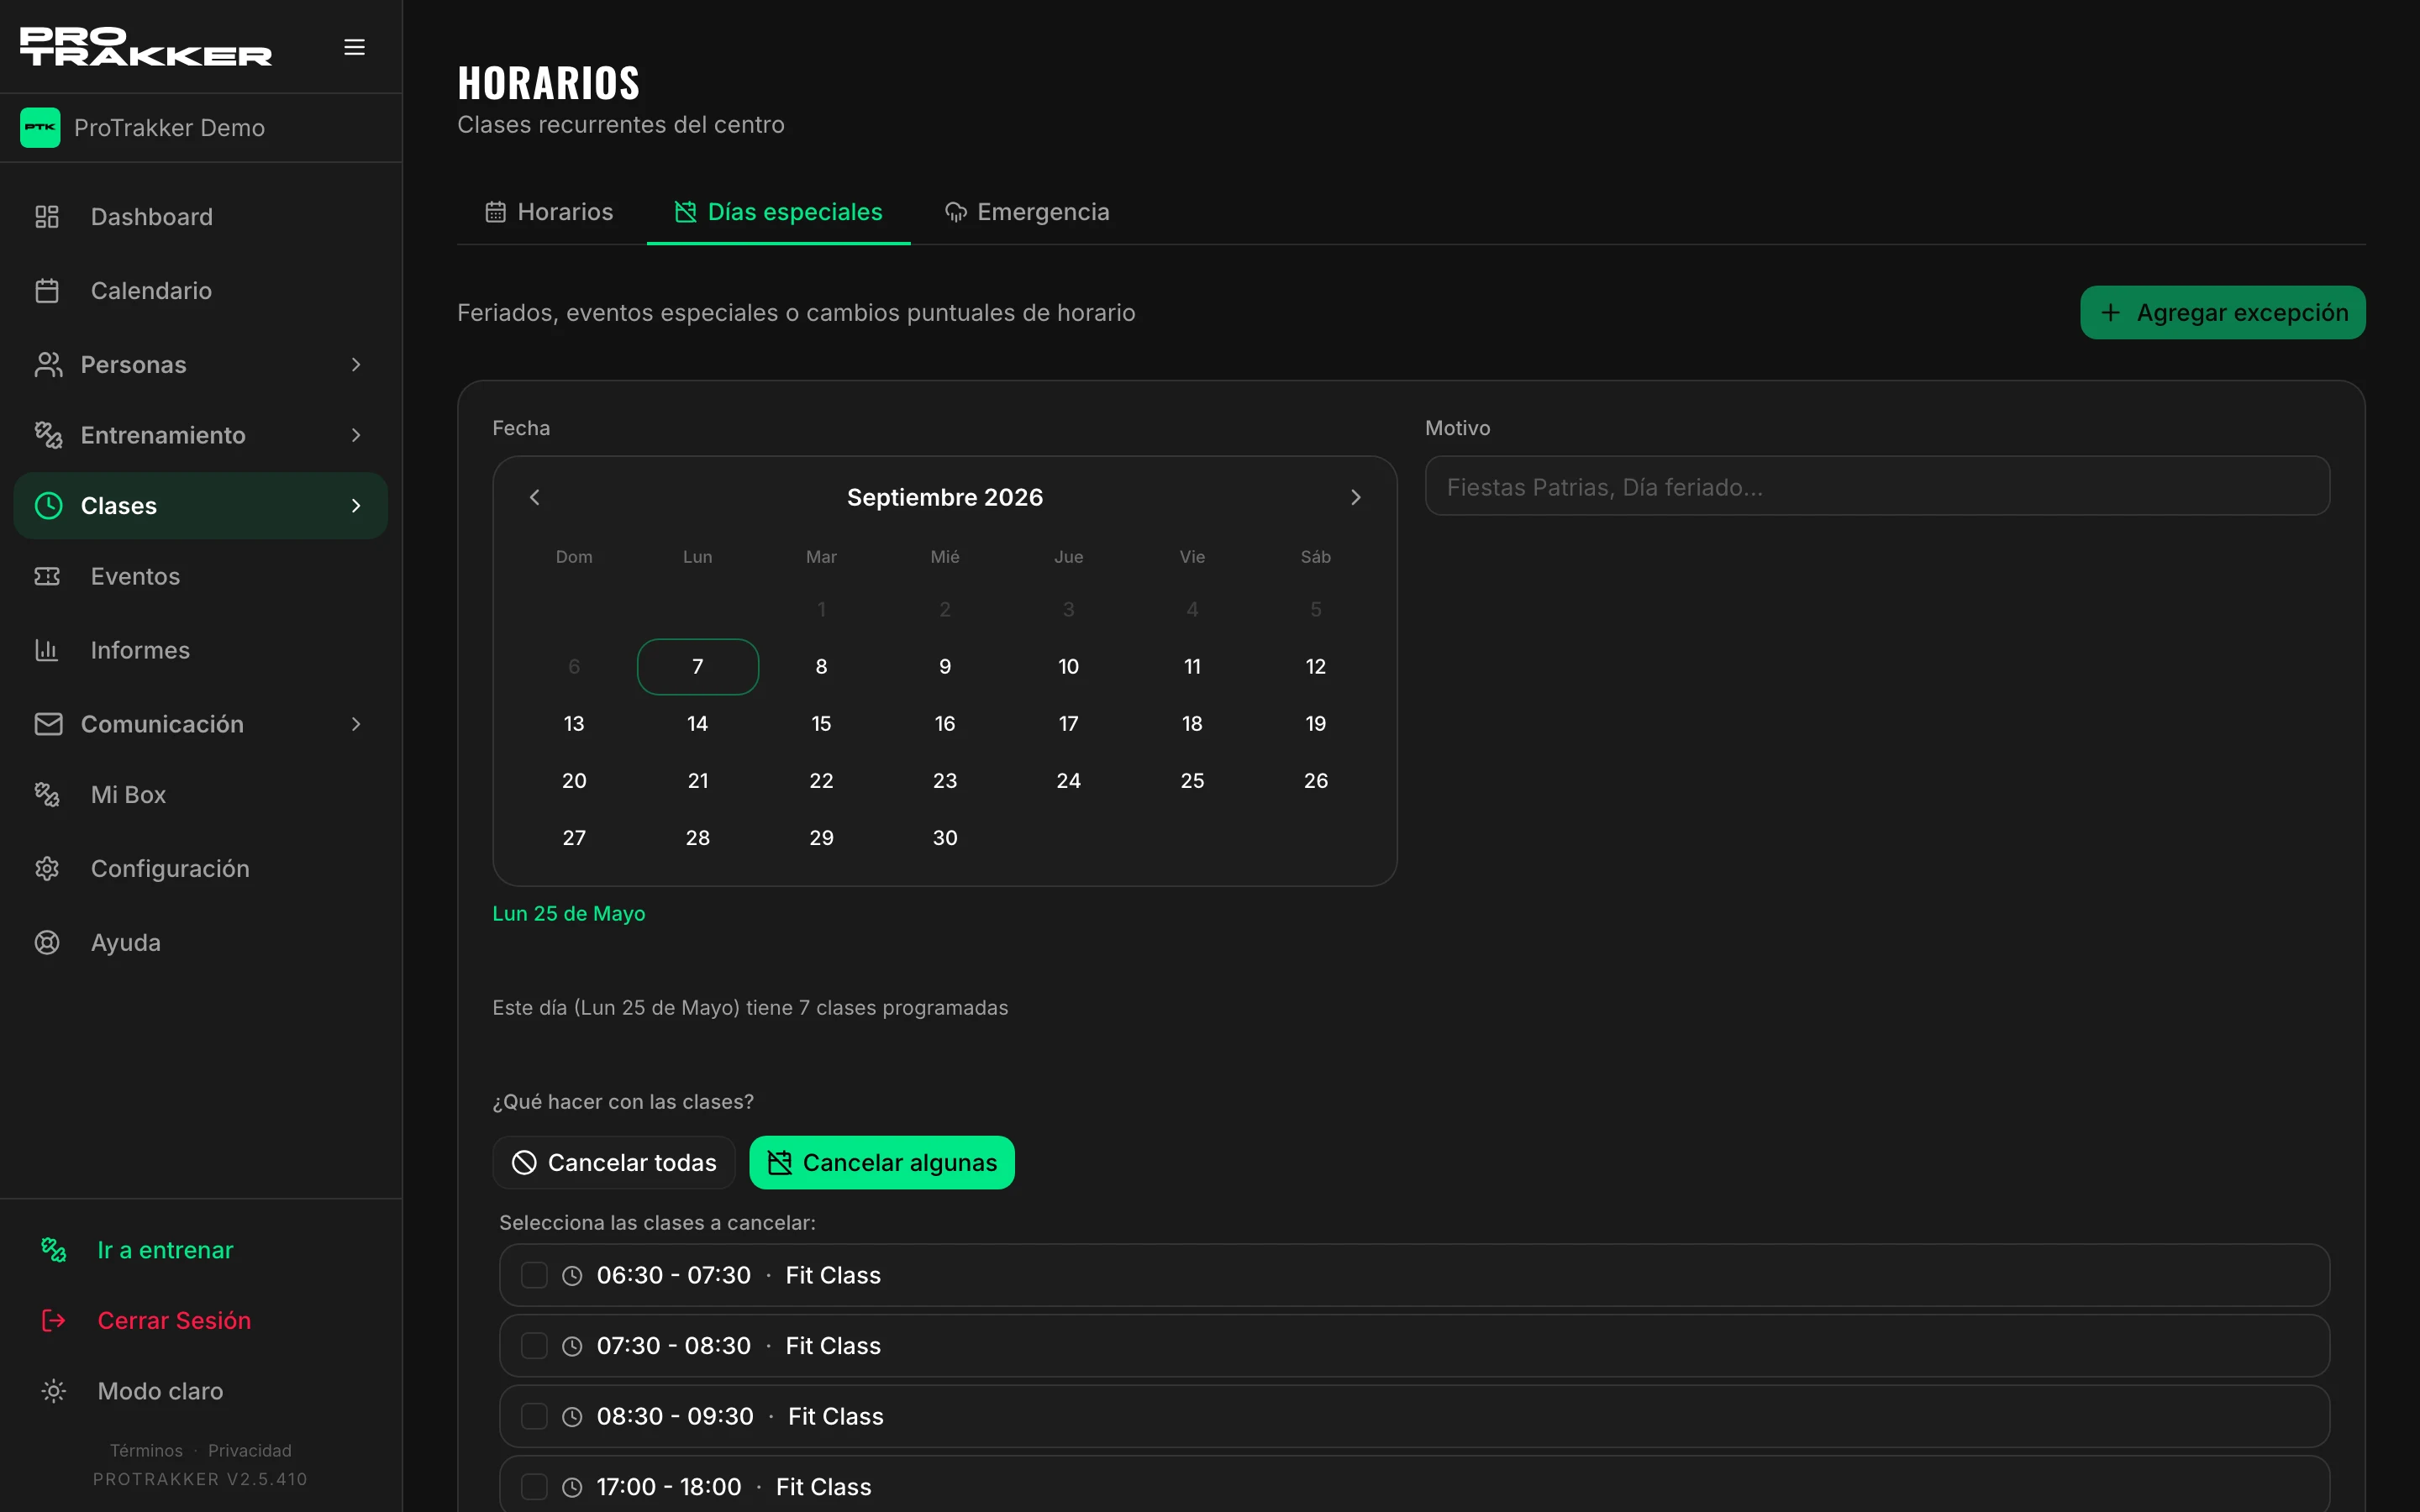
Task: Collapse sidebar with hamburger menu icon
Action: click(354, 47)
